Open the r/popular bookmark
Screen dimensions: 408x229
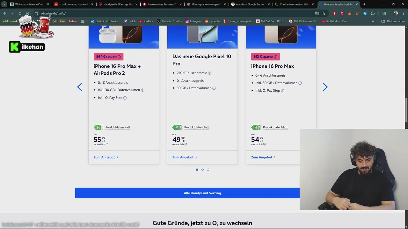click(212, 21)
